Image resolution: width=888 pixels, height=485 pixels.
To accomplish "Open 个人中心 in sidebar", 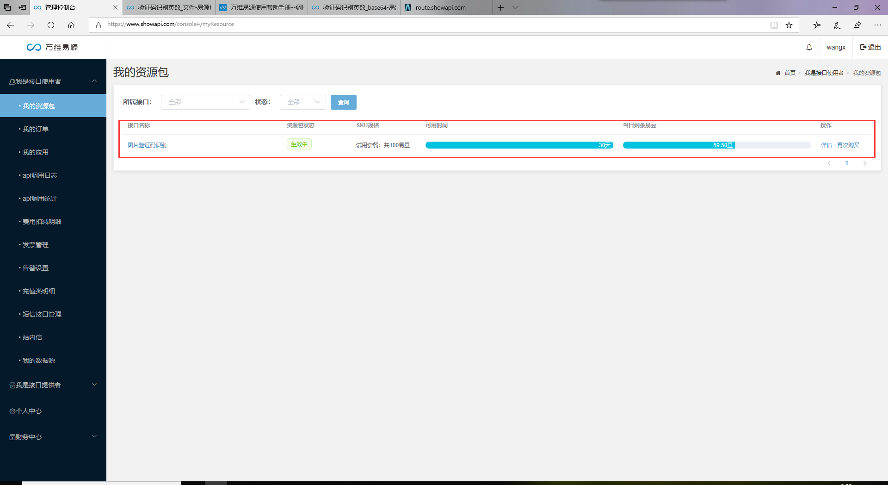I will (53, 411).
